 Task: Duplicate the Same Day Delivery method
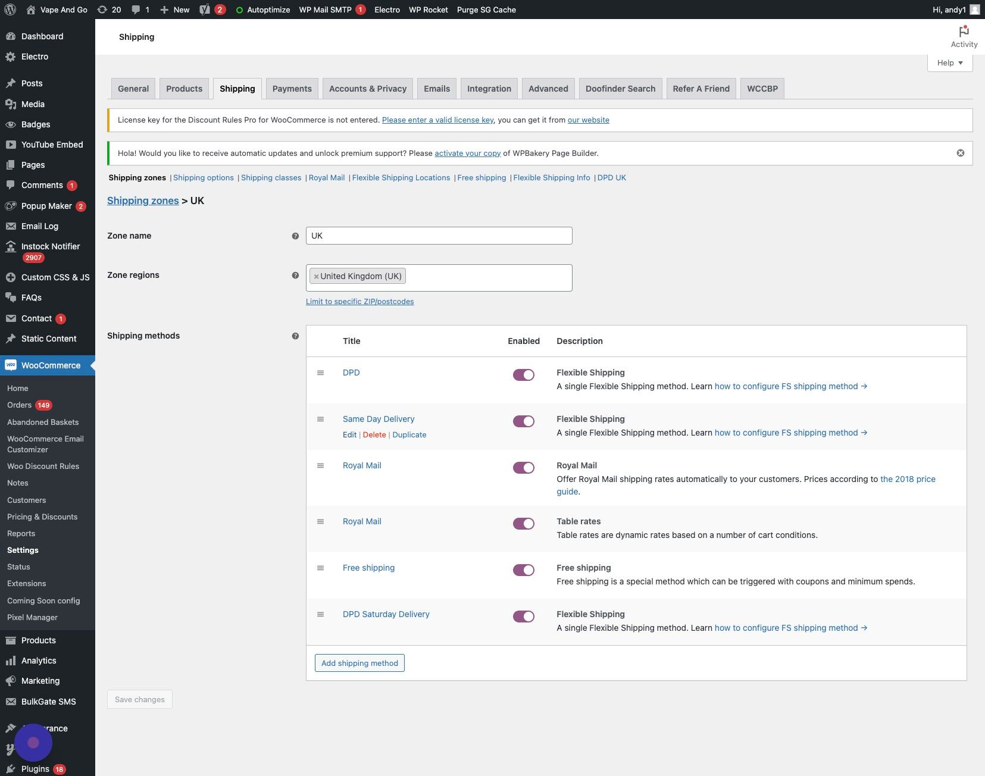[409, 435]
